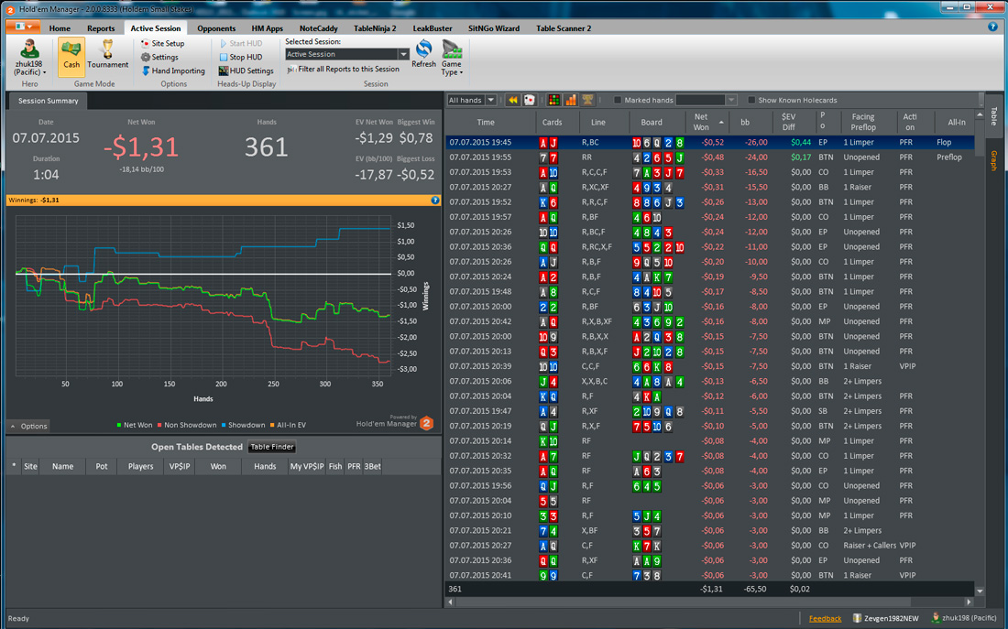1008x629 pixels.
Task: Select the Session Summary tab
Action: click(x=48, y=101)
